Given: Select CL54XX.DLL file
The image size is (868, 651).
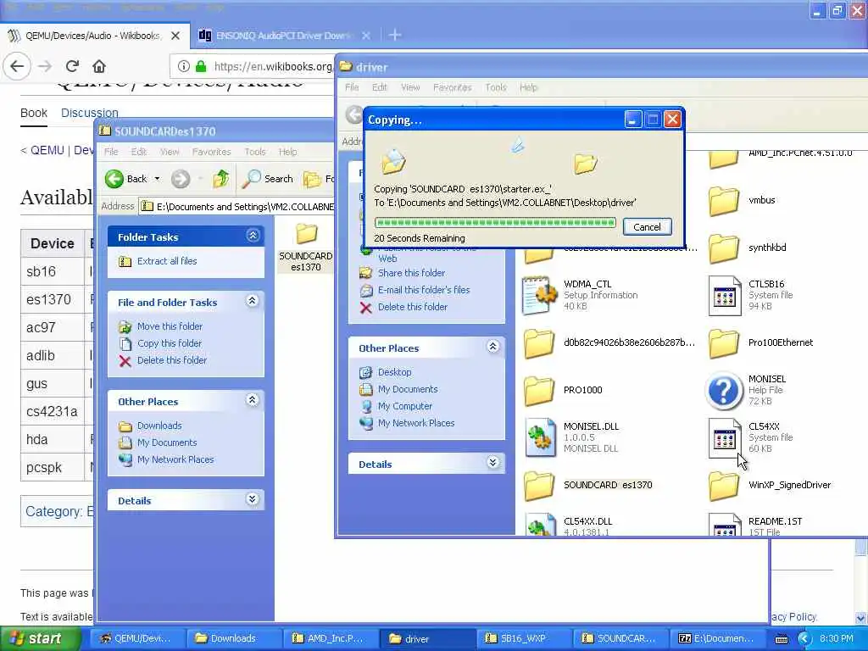Looking at the screenshot, I should tap(568, 525).
